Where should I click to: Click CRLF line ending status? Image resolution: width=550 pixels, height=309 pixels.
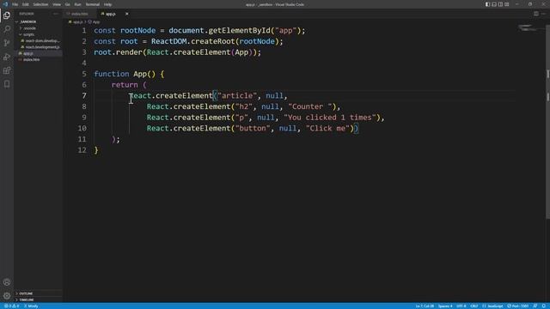(474, 306)
